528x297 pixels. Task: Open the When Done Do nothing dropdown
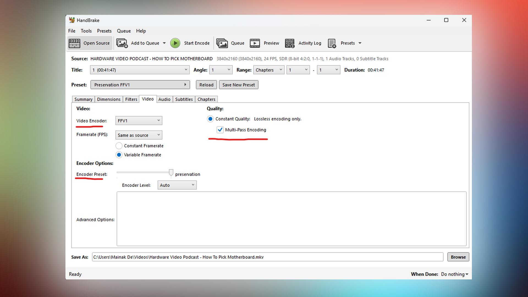click(455, 274)
